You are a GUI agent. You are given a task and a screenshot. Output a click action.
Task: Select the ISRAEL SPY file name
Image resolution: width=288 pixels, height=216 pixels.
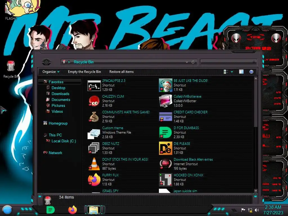pyautogui.click(x=110, y=191)
